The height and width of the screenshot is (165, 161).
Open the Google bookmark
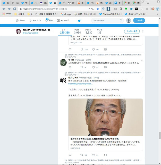[x=66, y=14]
